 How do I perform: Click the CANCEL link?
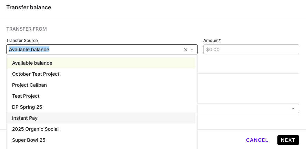[257, 140]
